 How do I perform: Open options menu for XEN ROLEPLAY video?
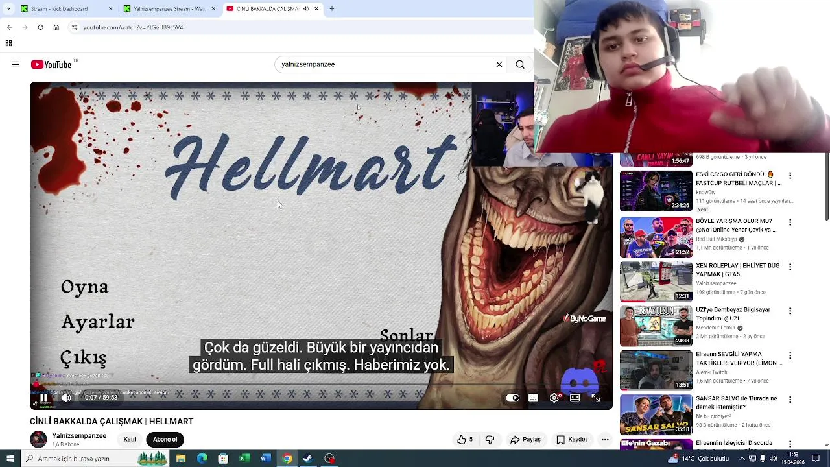point(790,267)
